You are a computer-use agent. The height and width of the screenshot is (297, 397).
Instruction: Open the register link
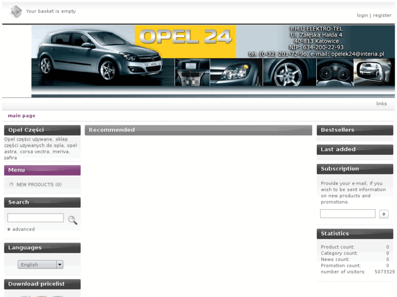tap(382, 15)
